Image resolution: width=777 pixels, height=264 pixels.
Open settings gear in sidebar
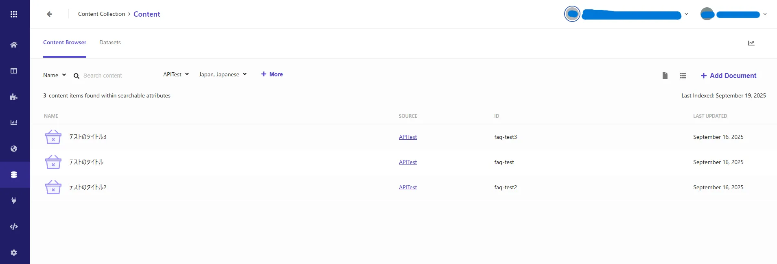[x=14, y=253]
